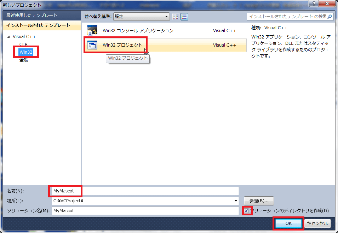Click the 参照(B)... browse button
Screen dimensions: 338x233
point(259,201)
